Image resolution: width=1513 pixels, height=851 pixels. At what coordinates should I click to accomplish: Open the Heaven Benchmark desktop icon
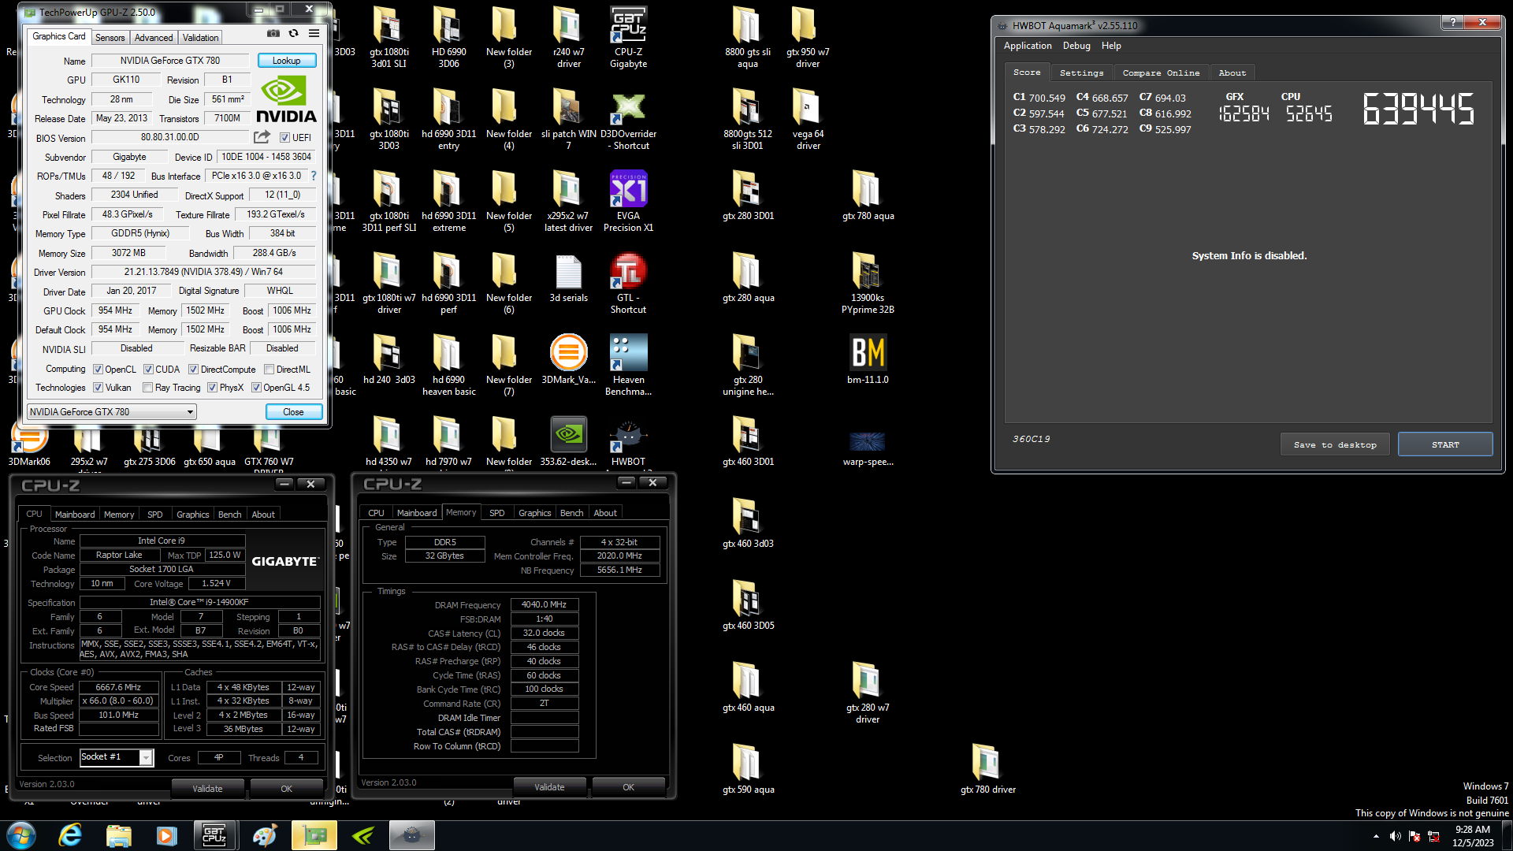point(628,365)
